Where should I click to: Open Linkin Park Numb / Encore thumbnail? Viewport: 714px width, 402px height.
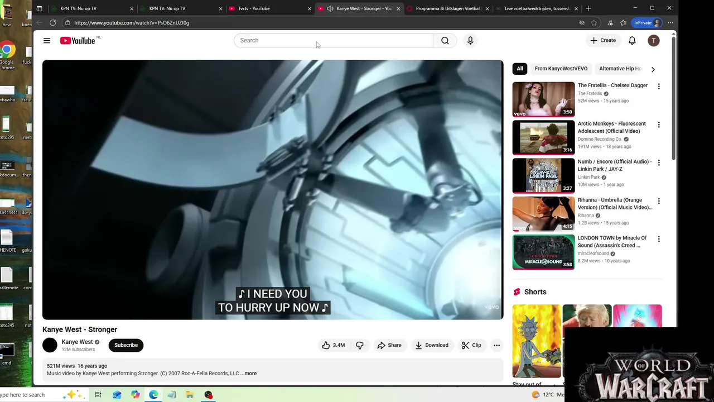pos(543,175)
